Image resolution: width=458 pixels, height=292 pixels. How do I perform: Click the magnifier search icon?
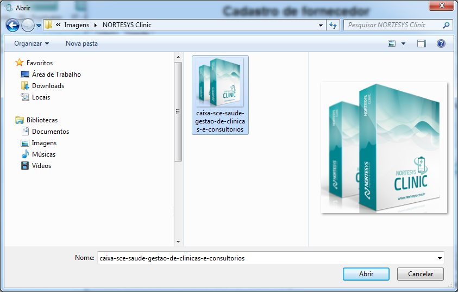tap(446, 25)
